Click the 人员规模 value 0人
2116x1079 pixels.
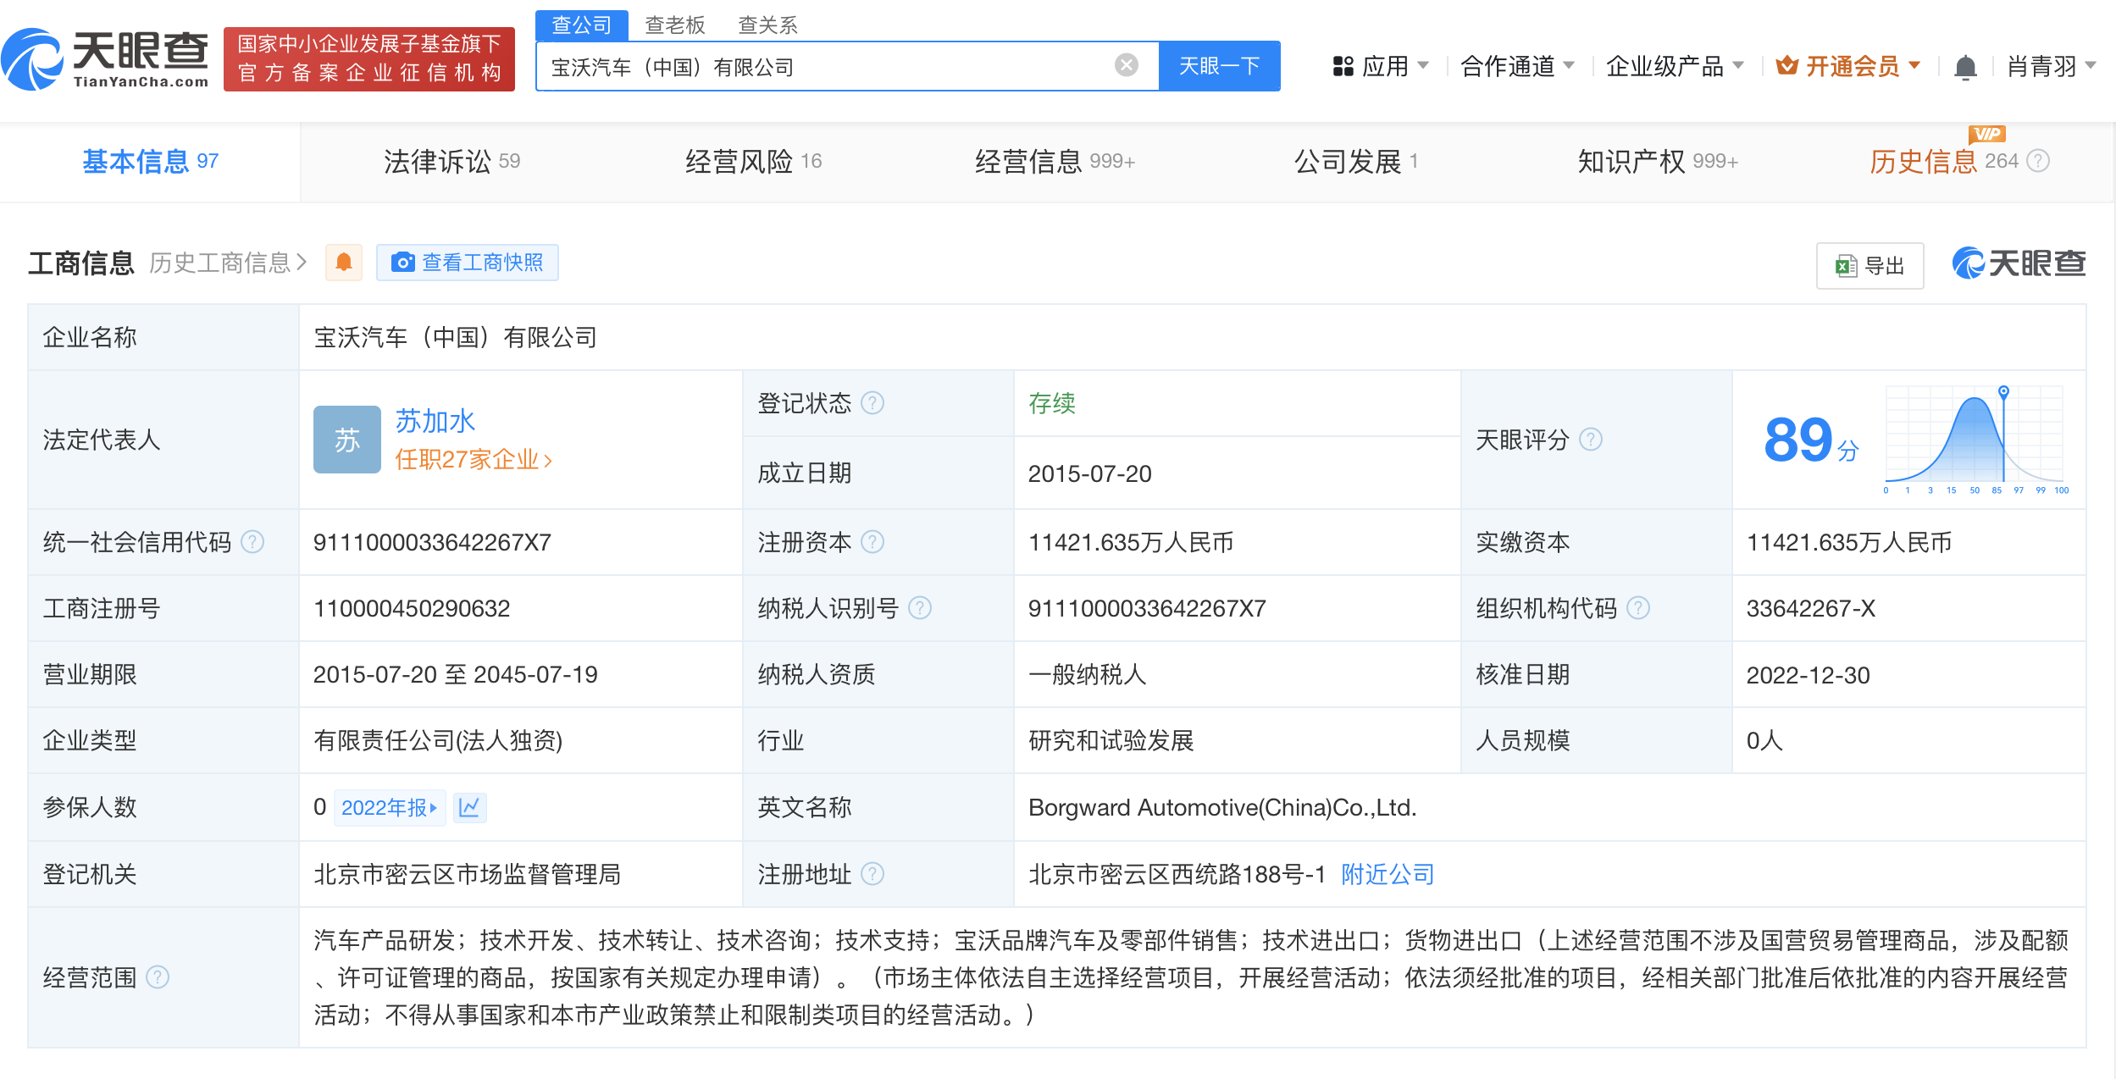[x=1765, y=740]
